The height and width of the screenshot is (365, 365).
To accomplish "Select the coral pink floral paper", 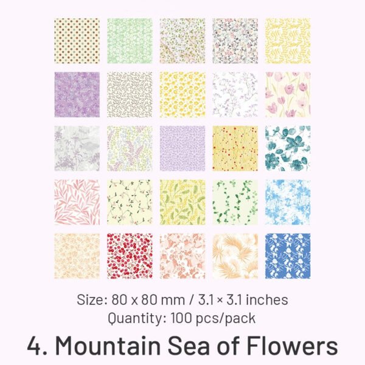I will point(182,256).
